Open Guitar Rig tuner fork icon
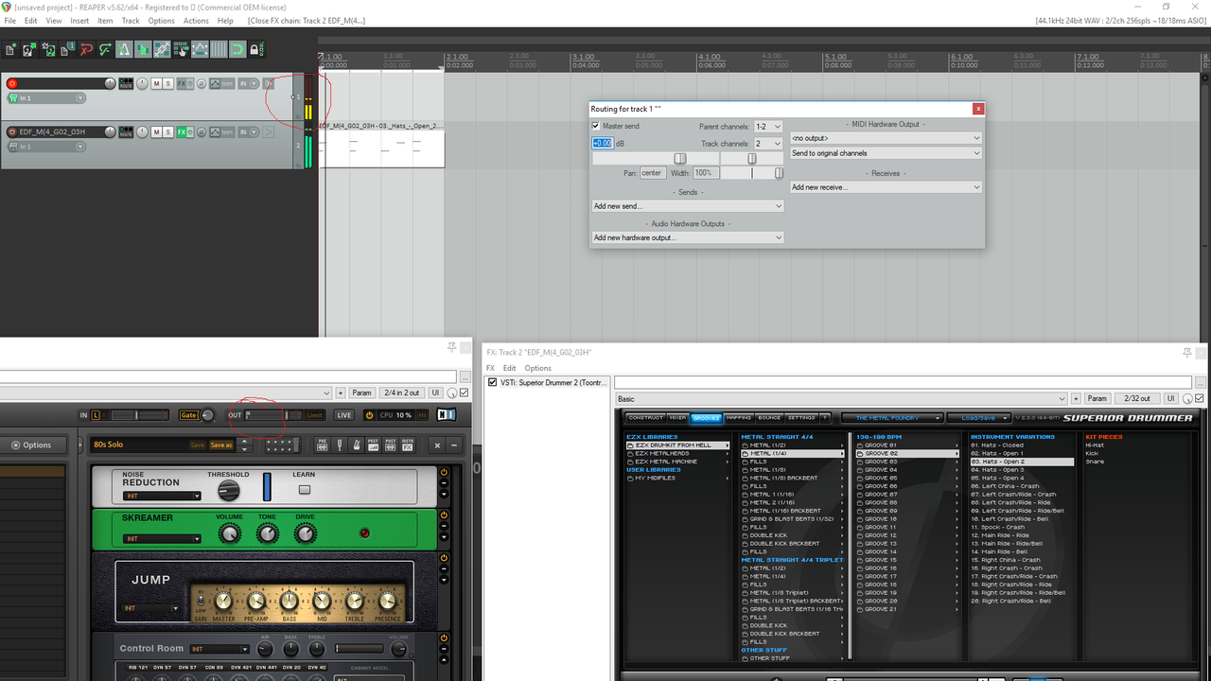The image size is (1211, 681). click(x=340, y=445)
